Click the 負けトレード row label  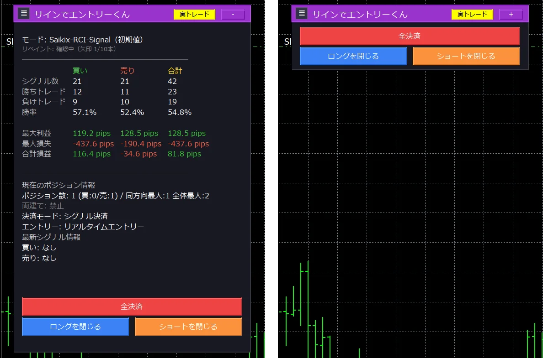click(43, 102)
